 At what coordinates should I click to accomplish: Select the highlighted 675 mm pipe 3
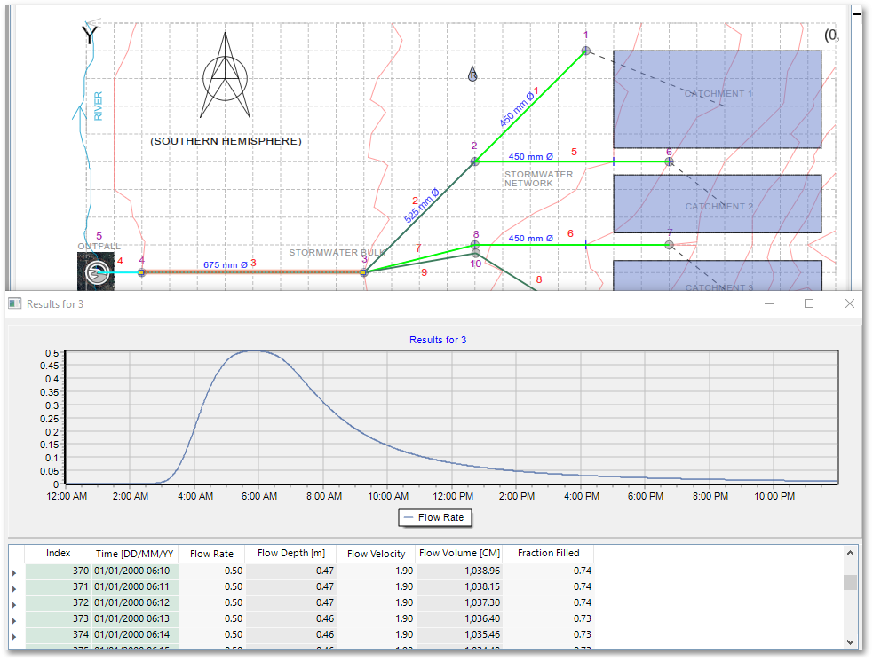pos(253,272)
